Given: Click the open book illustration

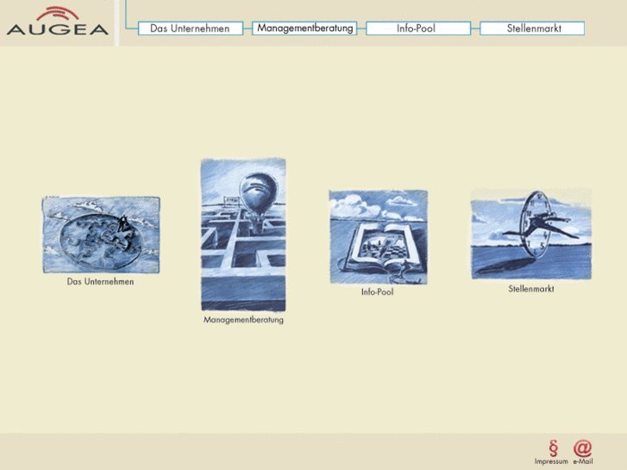Looking at the screenshot, I should point(379,237).
